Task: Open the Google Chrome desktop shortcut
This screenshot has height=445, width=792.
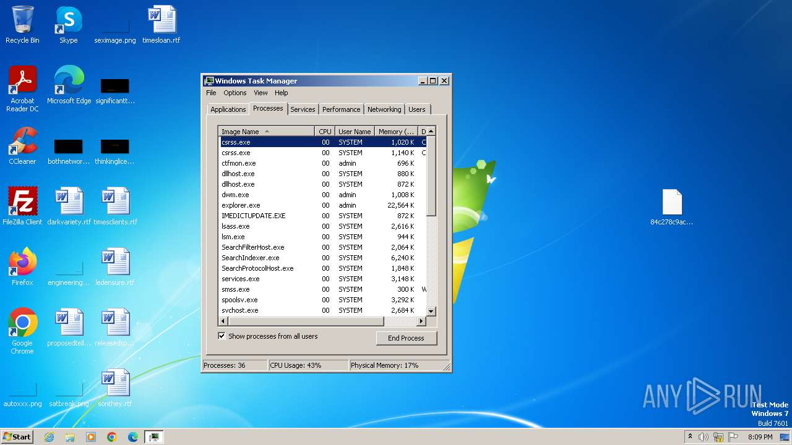Action: (22, 331)
